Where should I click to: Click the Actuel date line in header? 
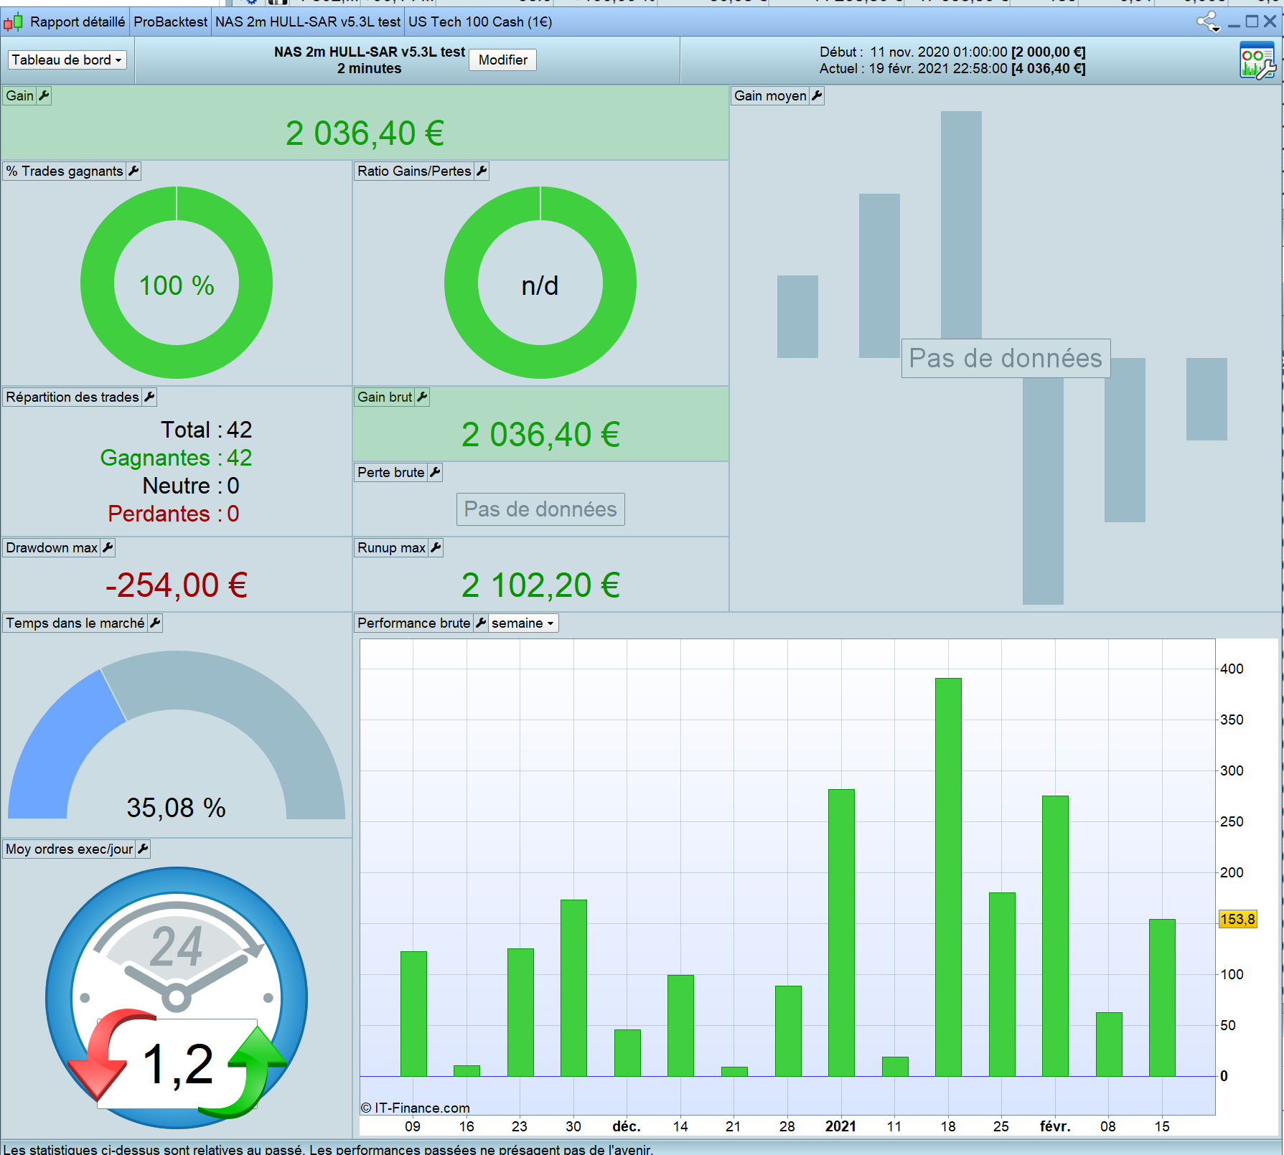click(x=952, y=69)
